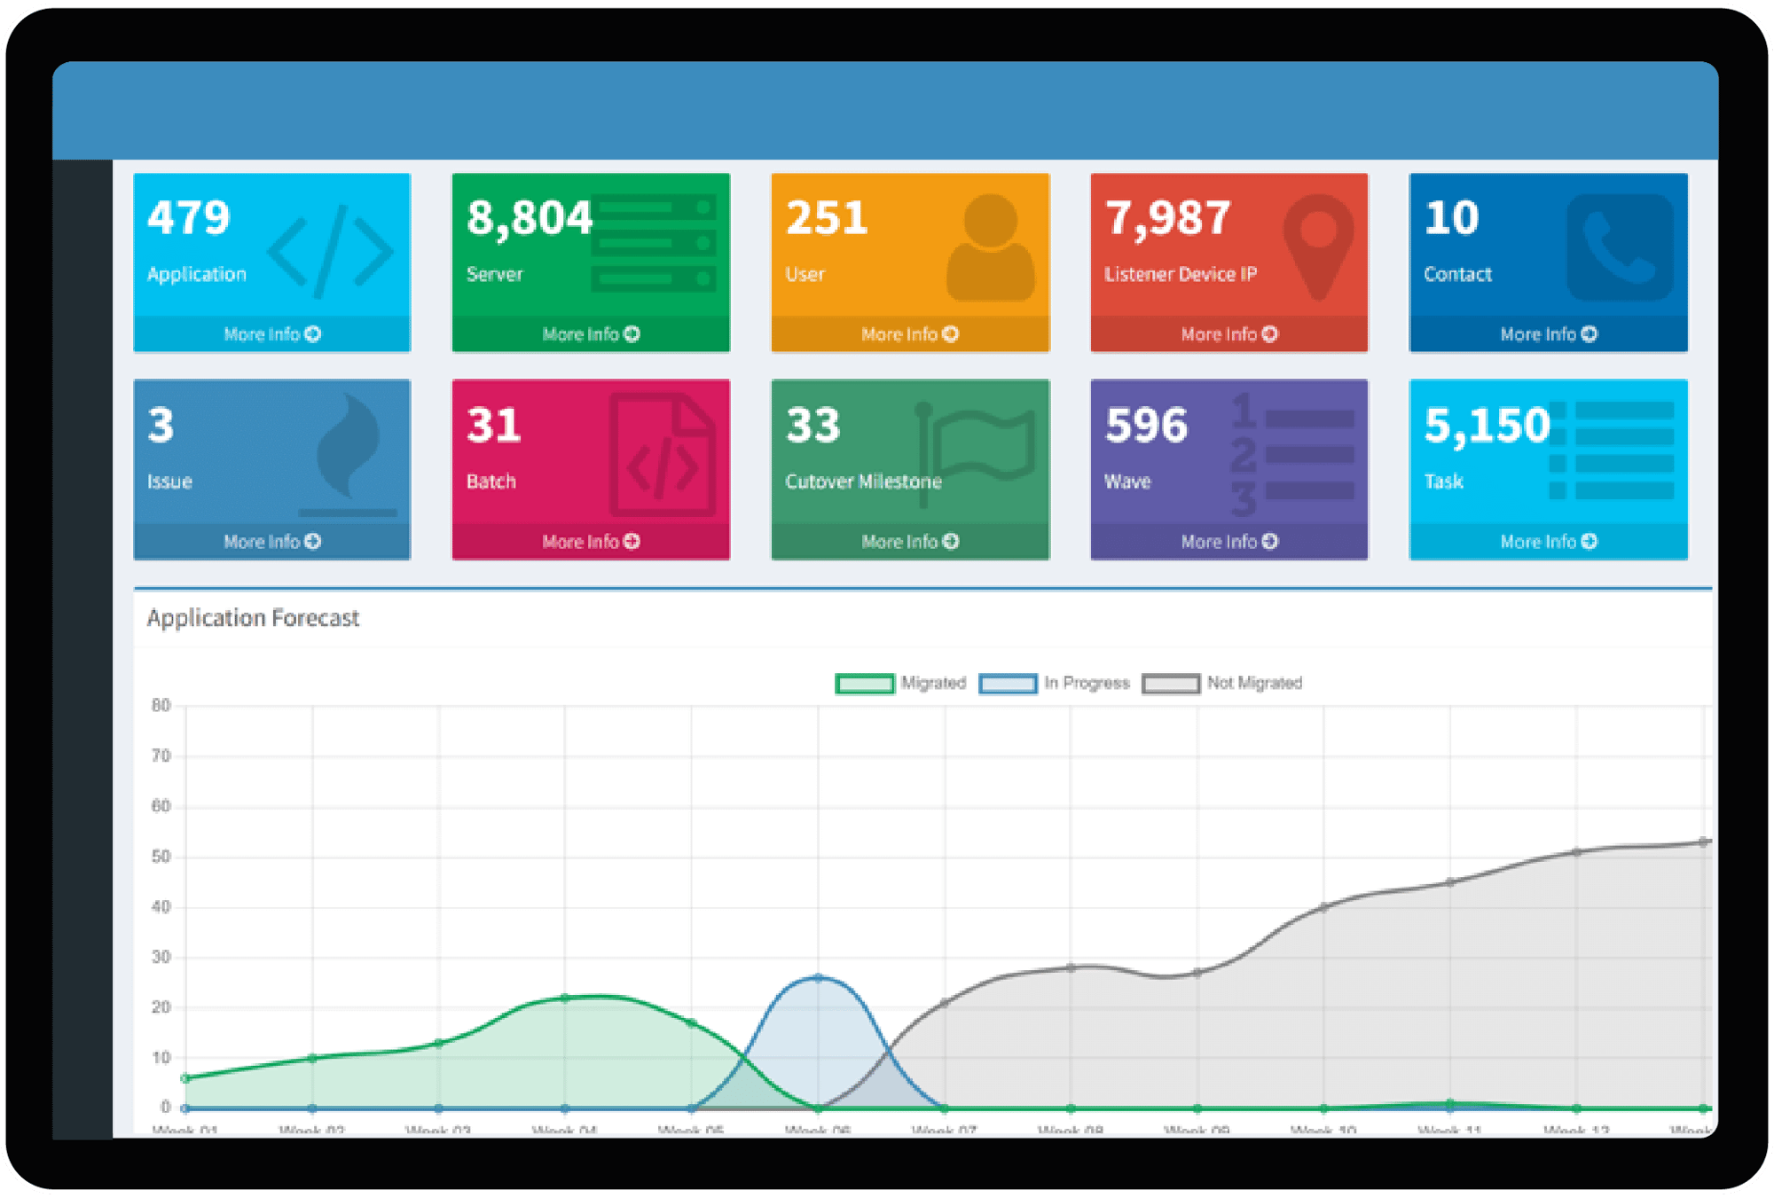Viewport: 1774px width, 1198px height.
Task: Open More Info for Contact
Action: [1549, 334]
